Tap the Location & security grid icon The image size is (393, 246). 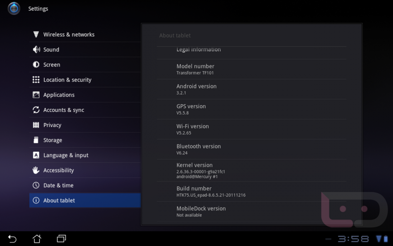tap(36, 80)
